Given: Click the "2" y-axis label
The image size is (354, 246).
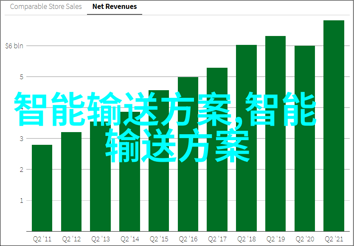Looking at the screenshot, I should click(22, 170).
